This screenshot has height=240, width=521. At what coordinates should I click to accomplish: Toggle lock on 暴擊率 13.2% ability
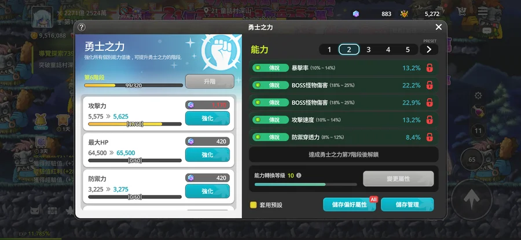(430, 68)
